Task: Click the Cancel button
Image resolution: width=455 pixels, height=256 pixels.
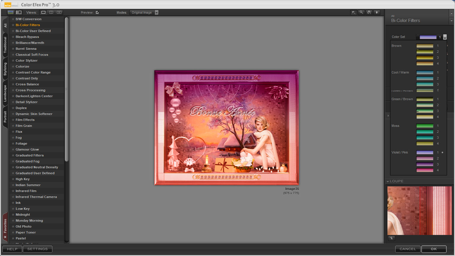Action: (408, 249)
